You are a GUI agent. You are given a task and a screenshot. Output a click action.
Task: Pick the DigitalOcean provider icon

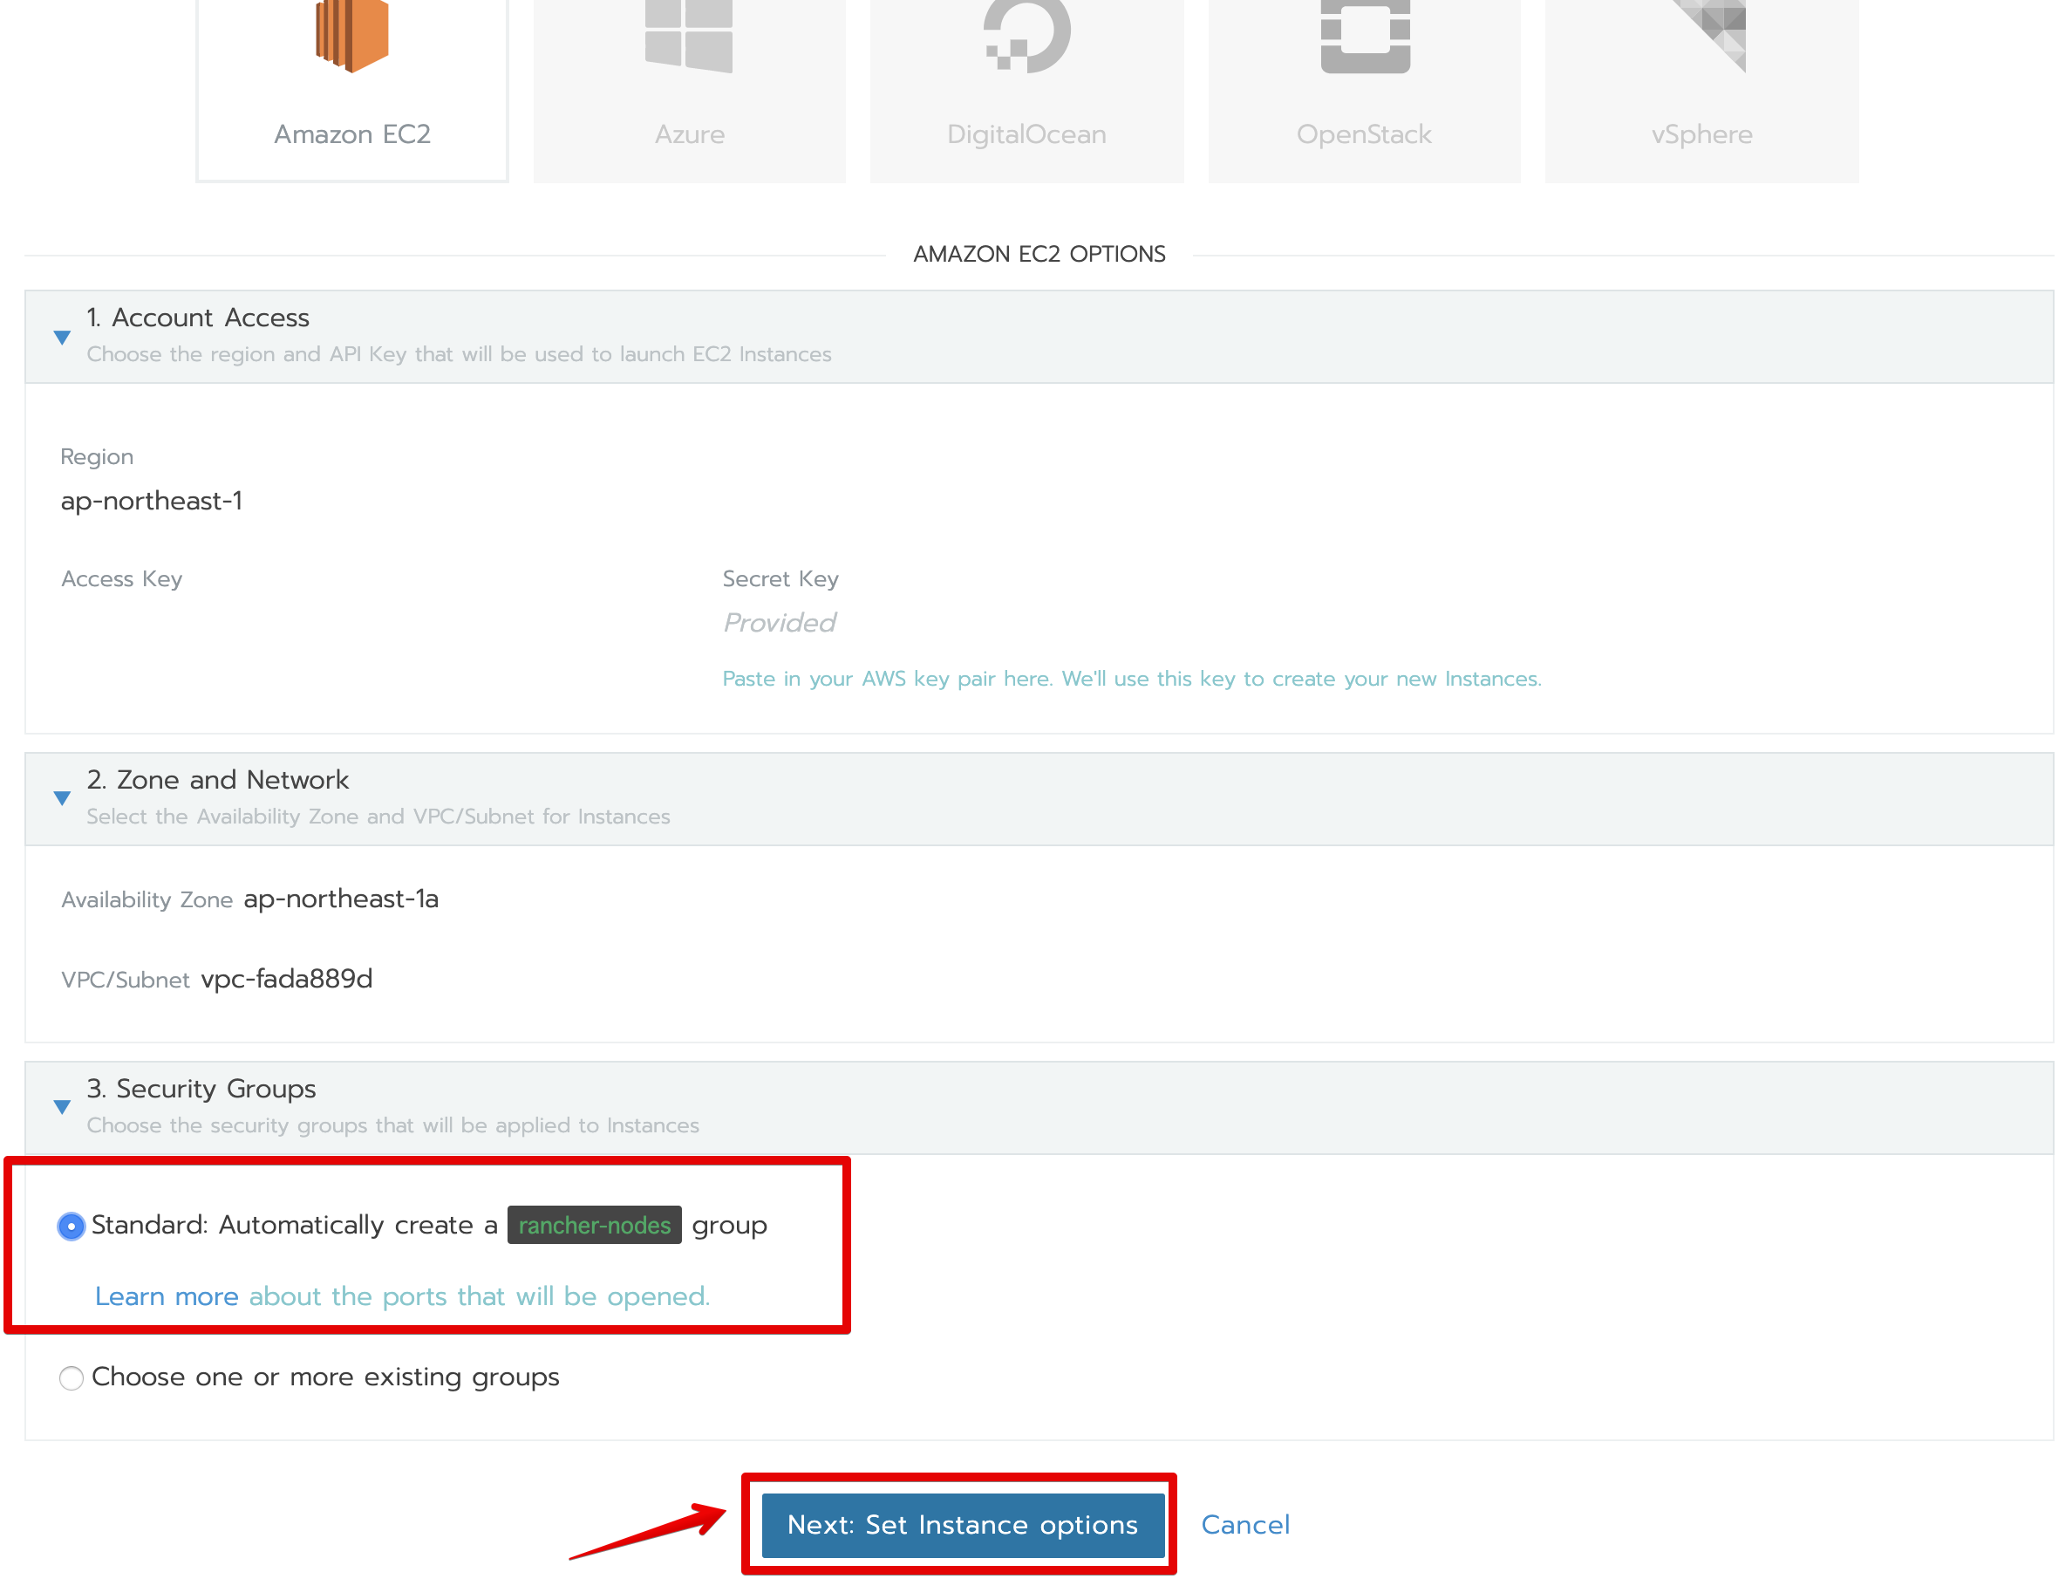coord(1026,38)
